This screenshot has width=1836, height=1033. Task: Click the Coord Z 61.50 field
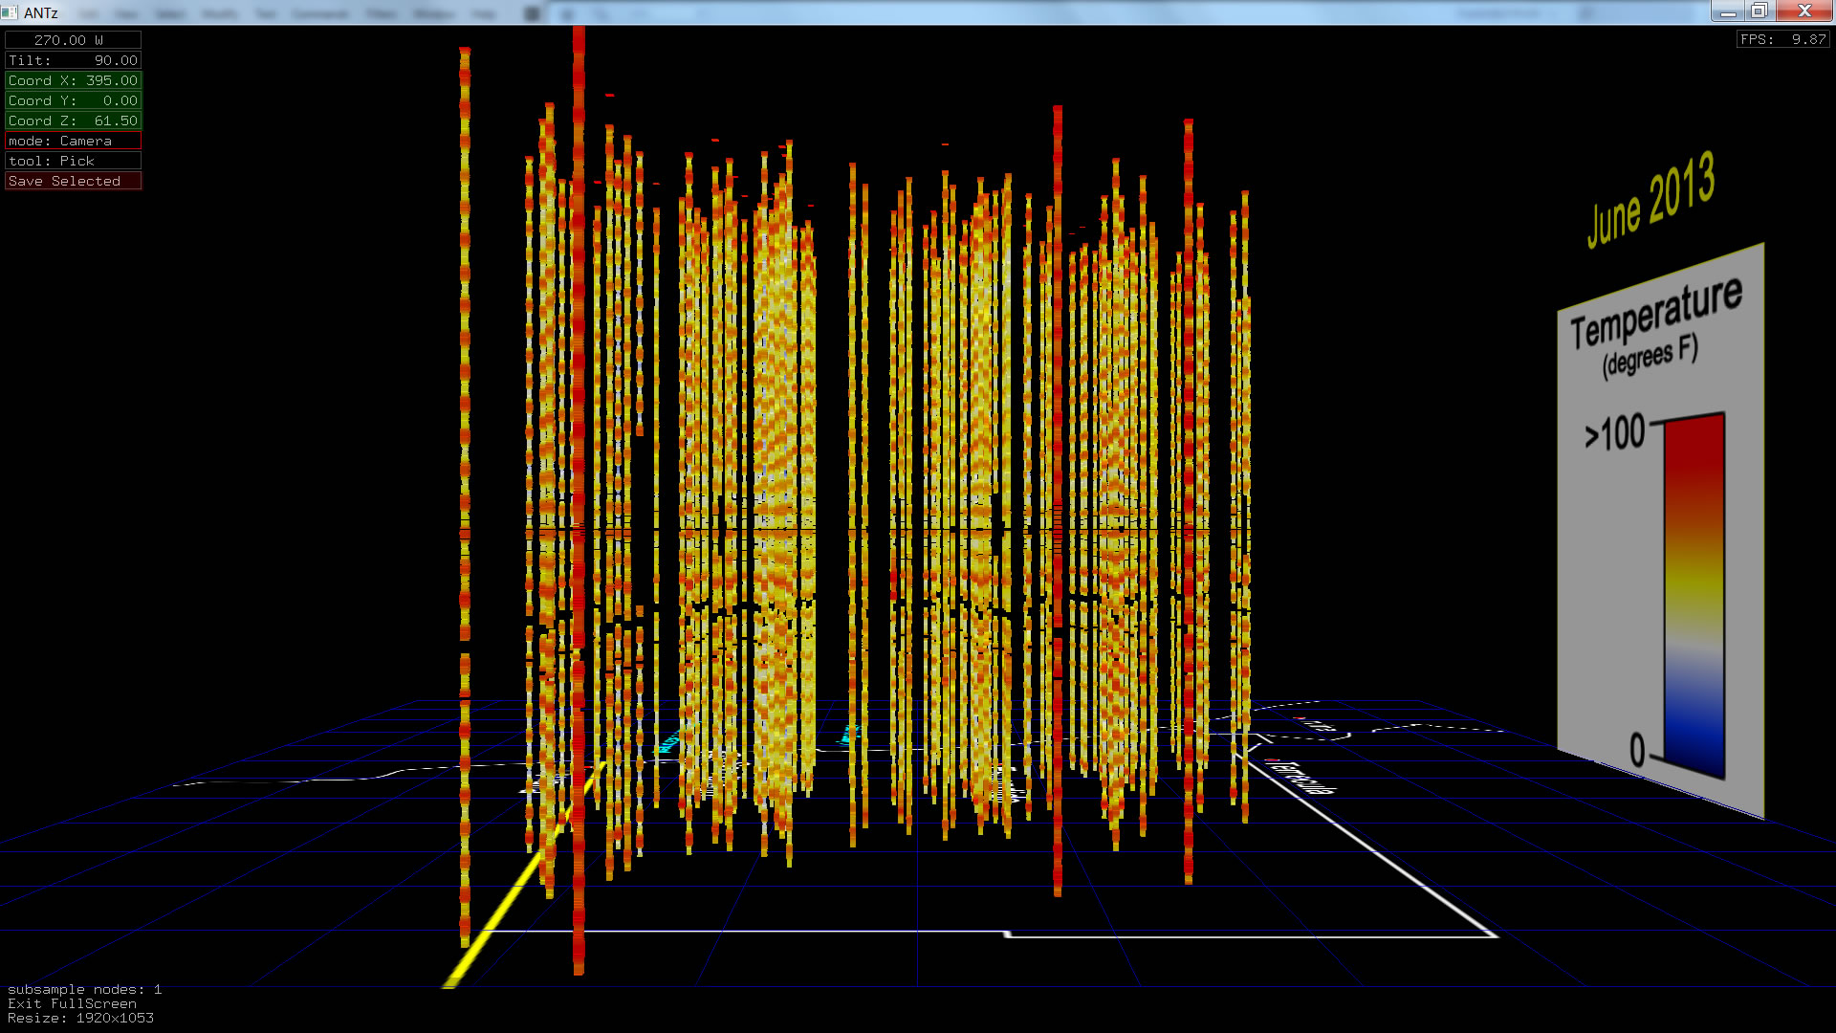pos(73,121)
